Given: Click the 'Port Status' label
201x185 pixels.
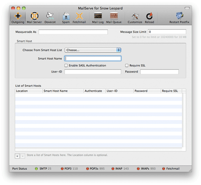Looking at the screenshot, I should point(19,168).
